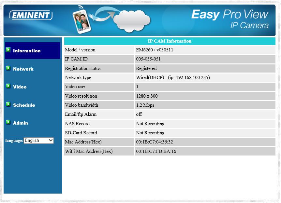Image resolution: width=281 pixels, height=203 pixels.
Task: Click the Video bandwidth label
Action: 81,105
